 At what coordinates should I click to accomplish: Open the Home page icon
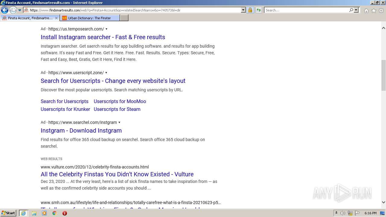tap(366, 11)
